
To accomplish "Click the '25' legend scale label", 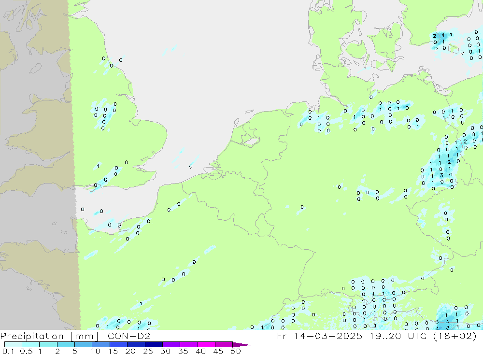I will coord(148,351).
